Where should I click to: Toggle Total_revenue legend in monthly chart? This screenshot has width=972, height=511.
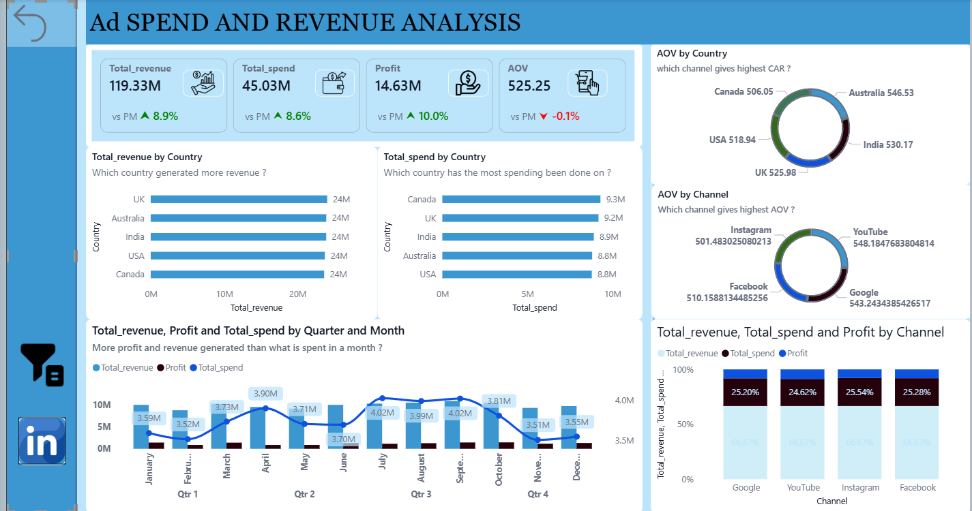point(123,368)
